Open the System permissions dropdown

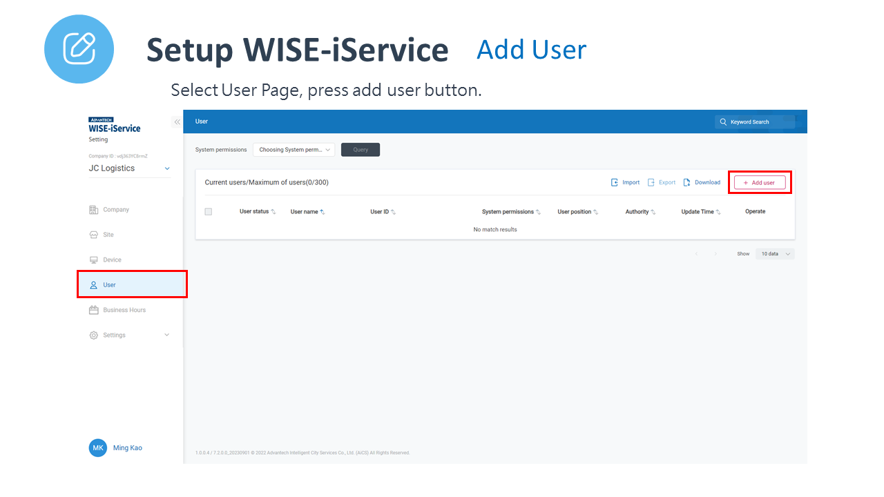[294, 150]
